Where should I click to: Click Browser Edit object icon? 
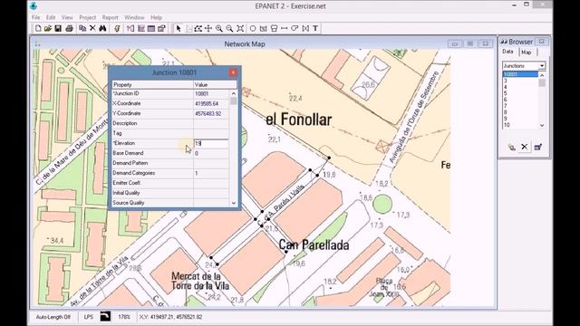click(537, 147)
